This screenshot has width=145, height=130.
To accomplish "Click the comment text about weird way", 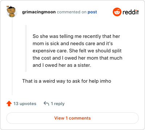I will pyautogui.click(x=67, y=81).
